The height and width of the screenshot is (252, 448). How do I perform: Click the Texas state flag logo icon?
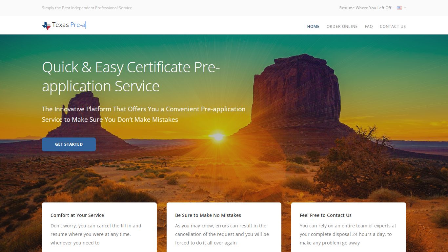[47, 26]
